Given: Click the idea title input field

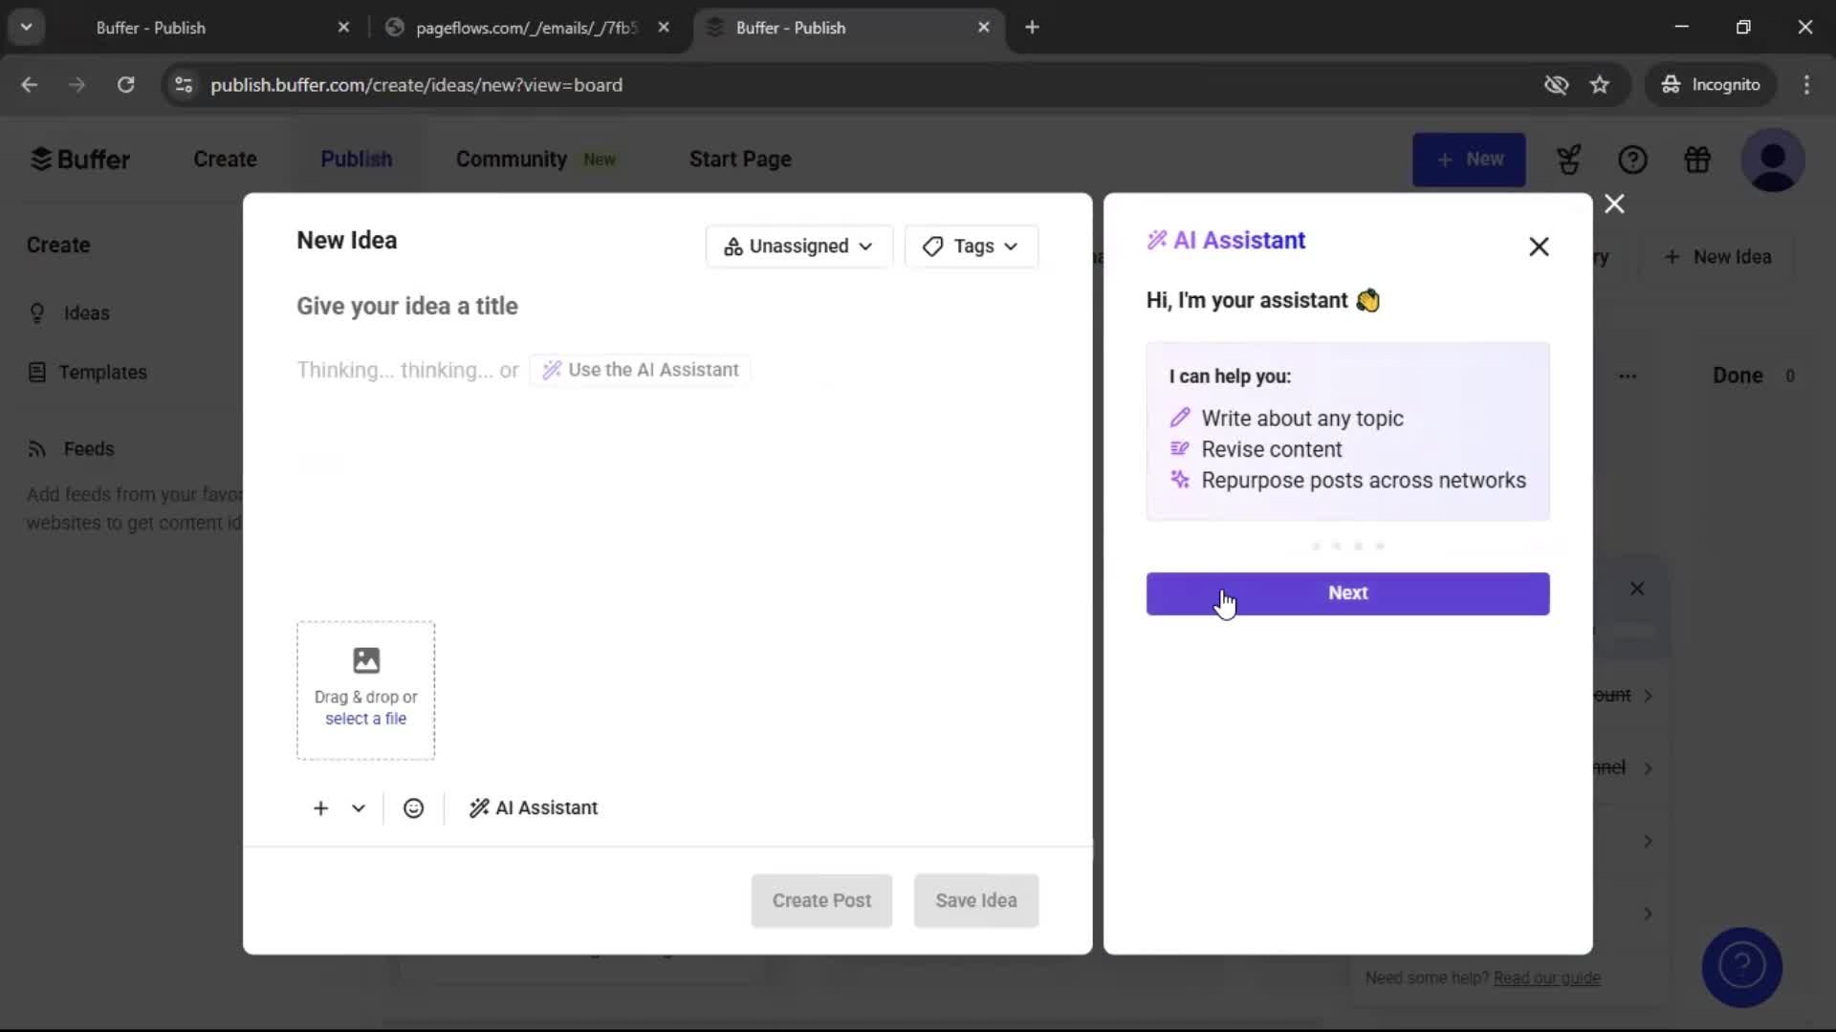Looking at the screenshot, I should tap(407, 306).
